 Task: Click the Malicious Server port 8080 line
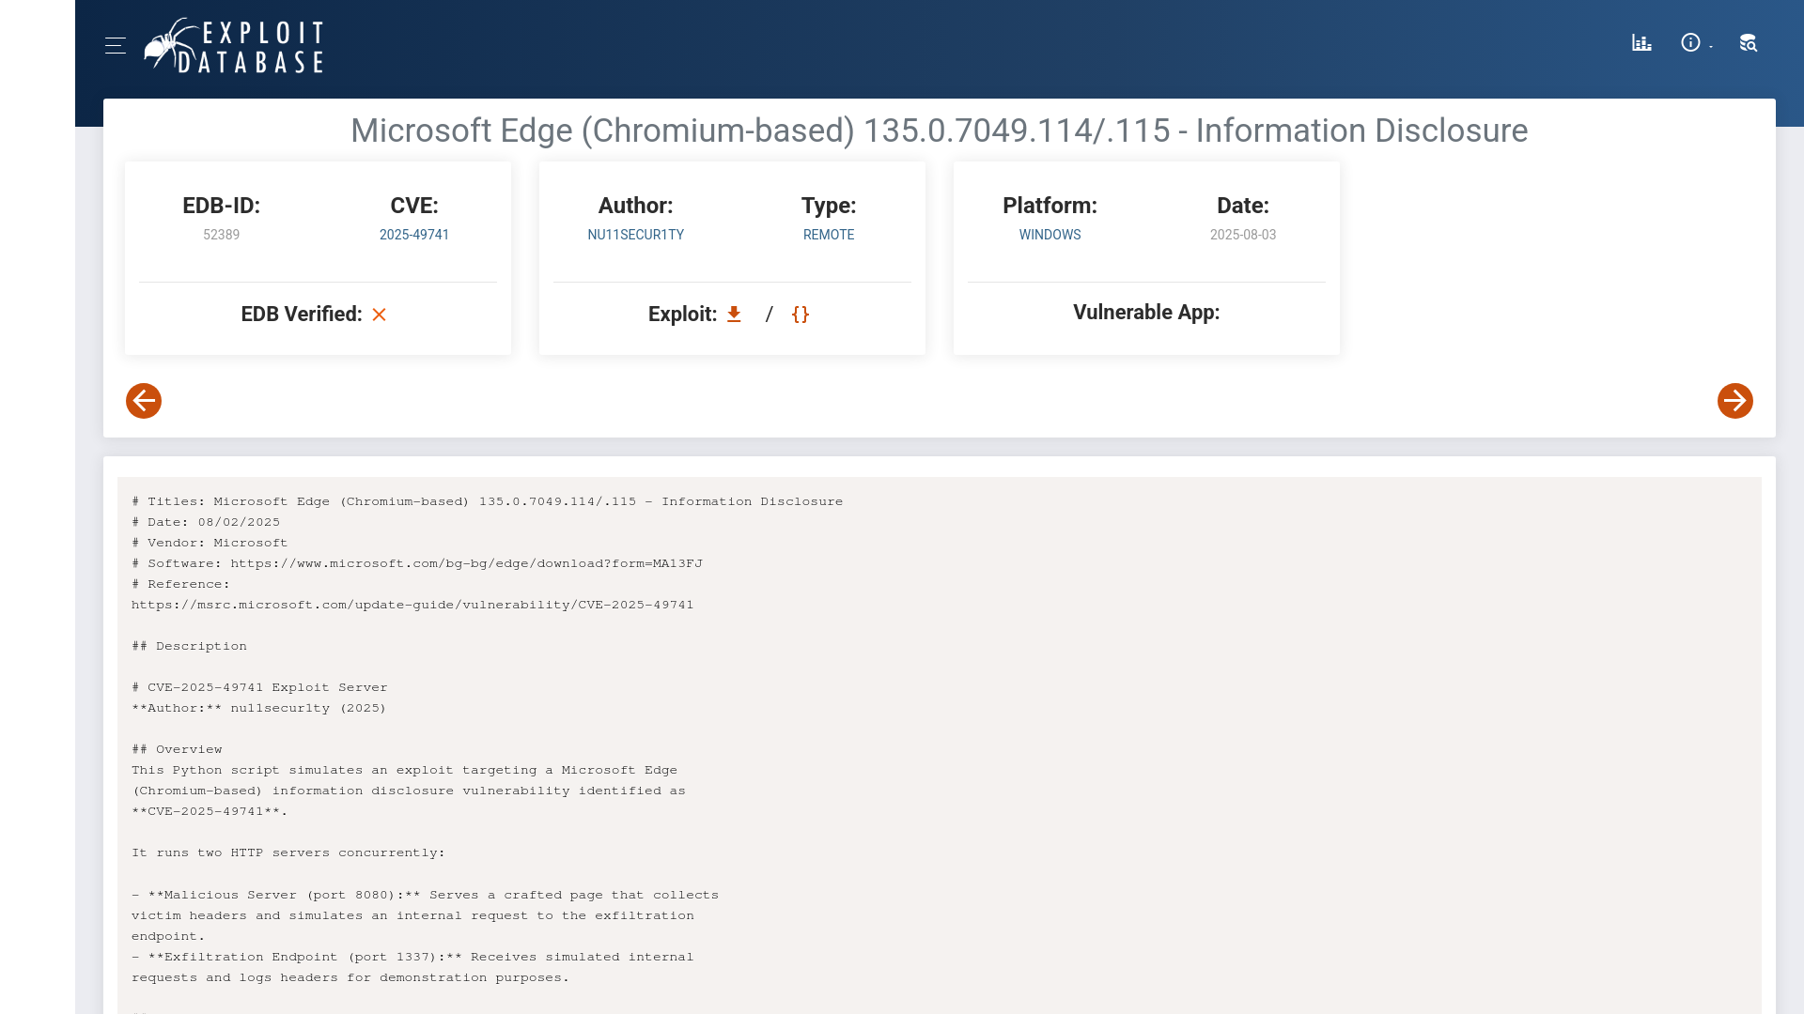pos(425,895)
